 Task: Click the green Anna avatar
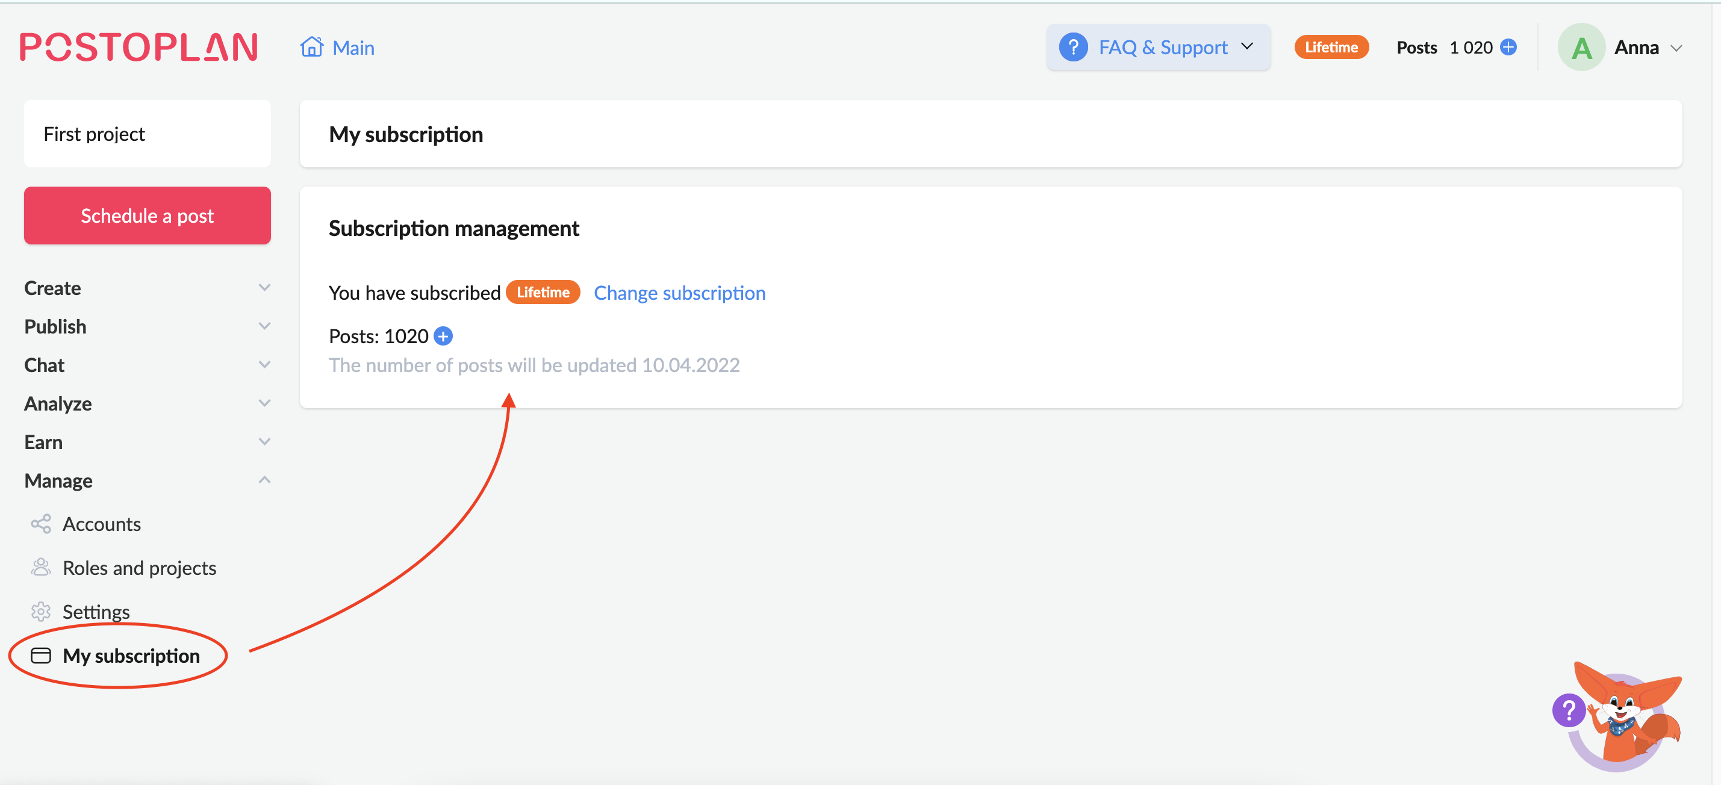[x=1581, y=48]
